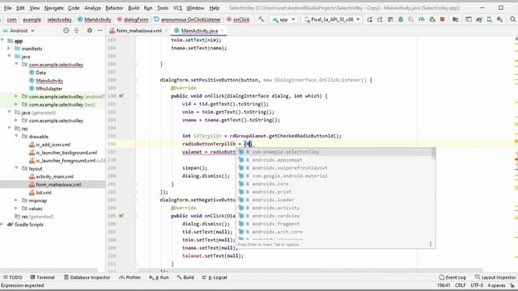Screen dimensions: 518x291
Task: Select androidx.appcompat R completion suggestion
Action: pyautogui.click(x=333, y=160)
